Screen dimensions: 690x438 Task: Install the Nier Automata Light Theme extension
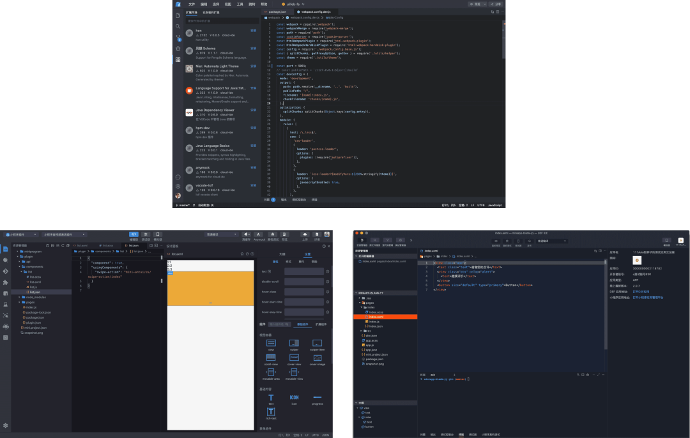tap(252, 65)
